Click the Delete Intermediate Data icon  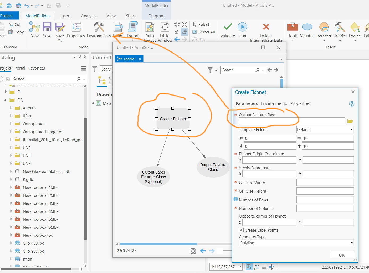coord(266,27)
